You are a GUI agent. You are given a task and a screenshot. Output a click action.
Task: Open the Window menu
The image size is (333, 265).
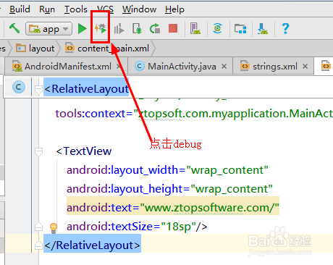click(139, 9)
